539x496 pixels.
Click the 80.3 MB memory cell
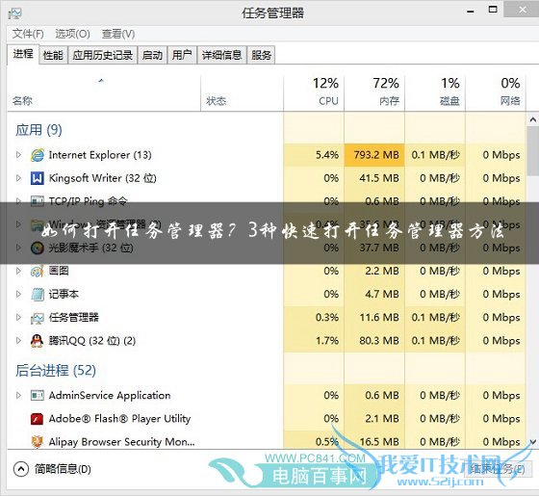374,341
